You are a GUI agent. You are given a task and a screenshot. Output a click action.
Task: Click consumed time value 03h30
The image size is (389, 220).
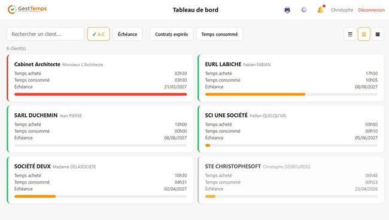[x=181, y=80]
